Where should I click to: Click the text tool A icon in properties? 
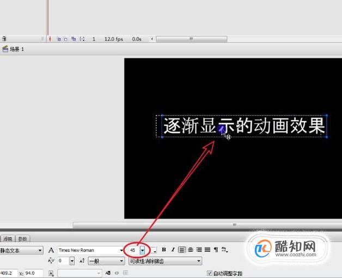[51, 250]
